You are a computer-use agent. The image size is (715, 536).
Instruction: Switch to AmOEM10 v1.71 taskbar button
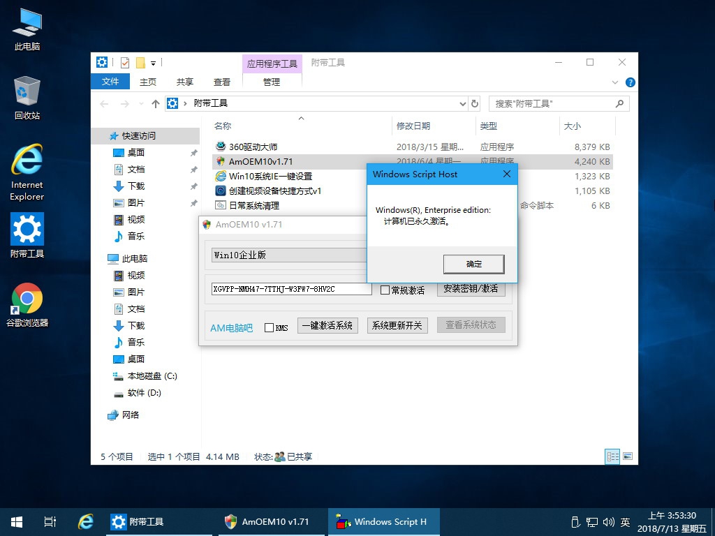click(x=272, y=522)
